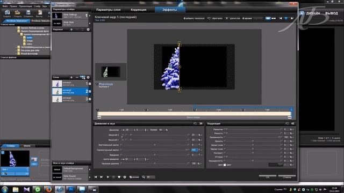
Task: Enable the Контраст checkbox
Action: click(x=225, y=153)
